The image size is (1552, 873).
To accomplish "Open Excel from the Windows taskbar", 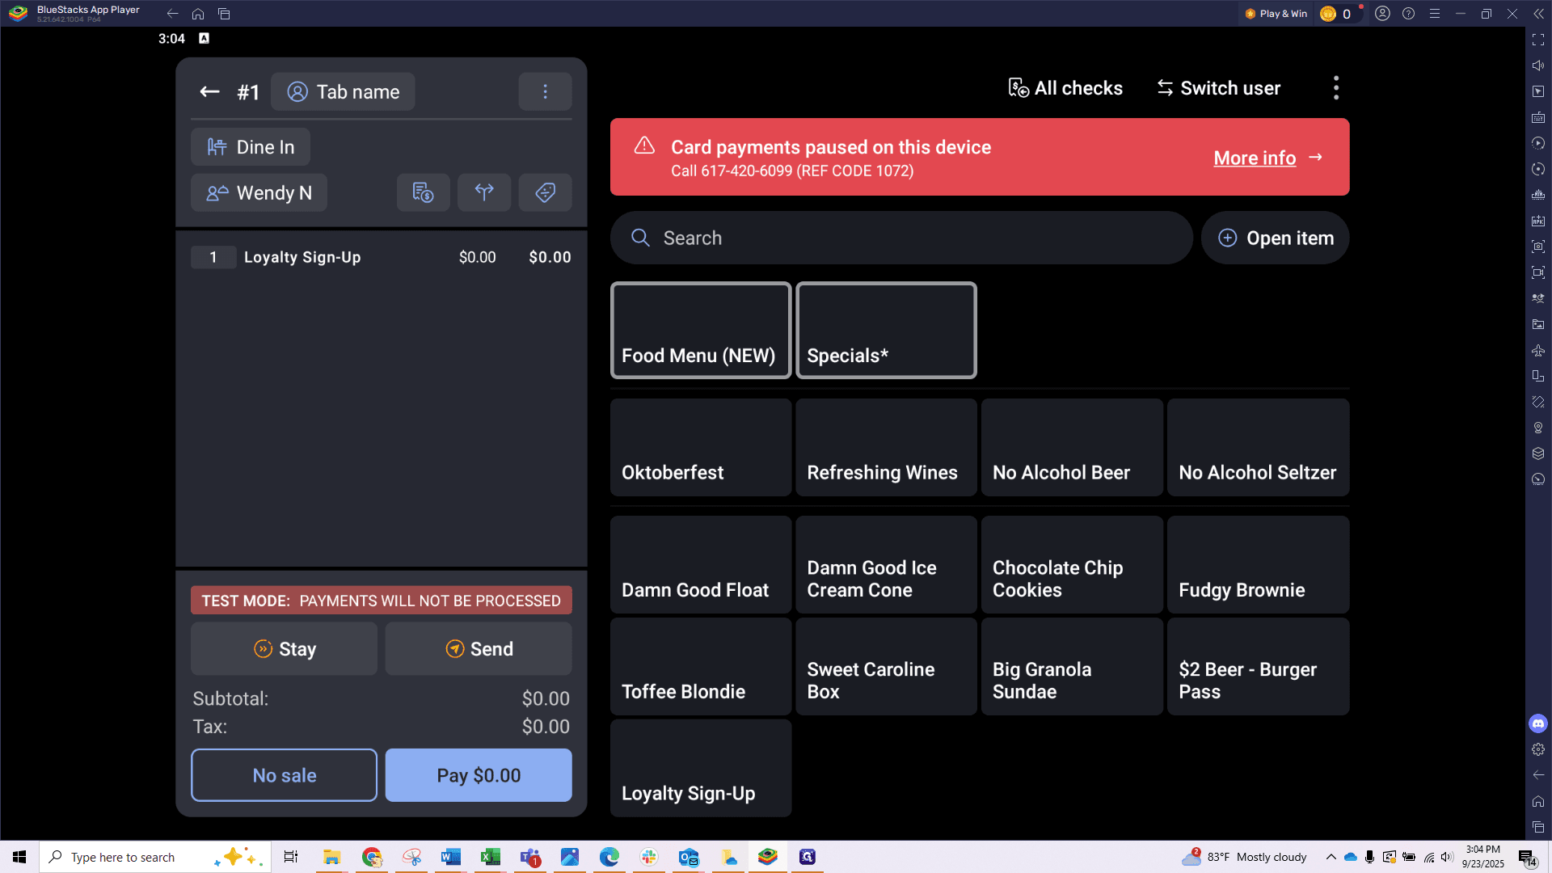I will [491, 857].
